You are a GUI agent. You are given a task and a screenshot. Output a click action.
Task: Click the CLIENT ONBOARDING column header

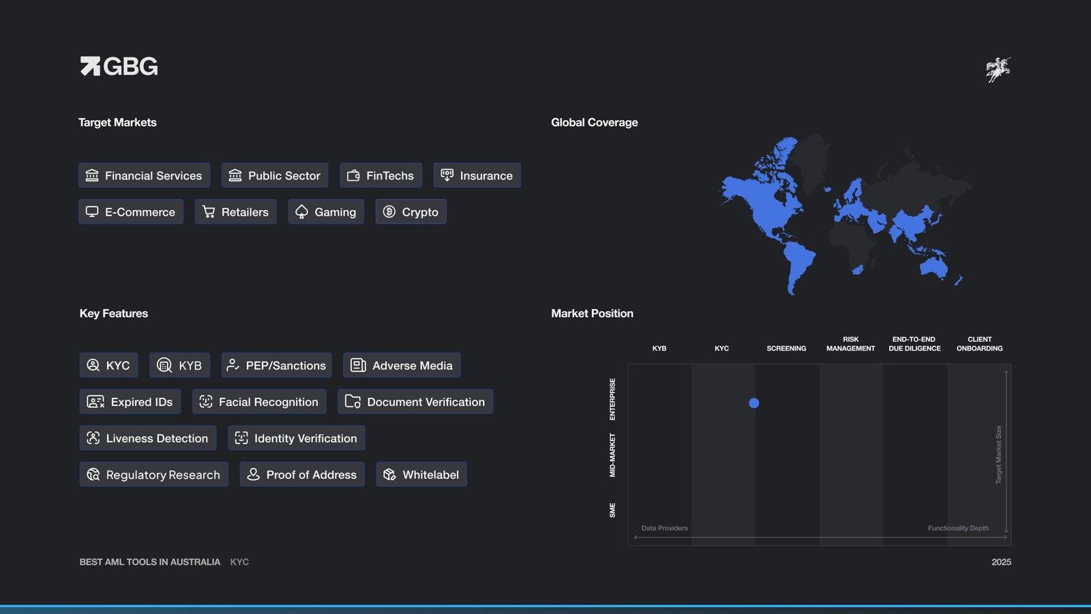[979, 344]
